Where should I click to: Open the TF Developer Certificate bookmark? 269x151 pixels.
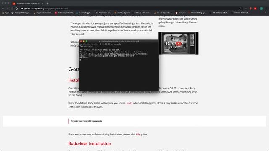click(x=64, y=13)
